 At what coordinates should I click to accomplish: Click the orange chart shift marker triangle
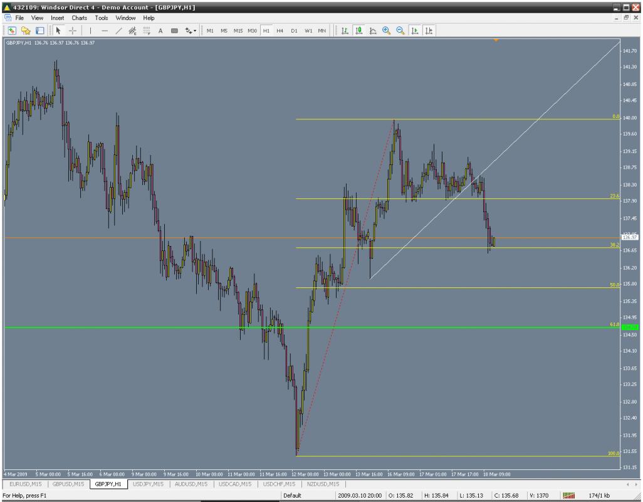pos(496,41)
